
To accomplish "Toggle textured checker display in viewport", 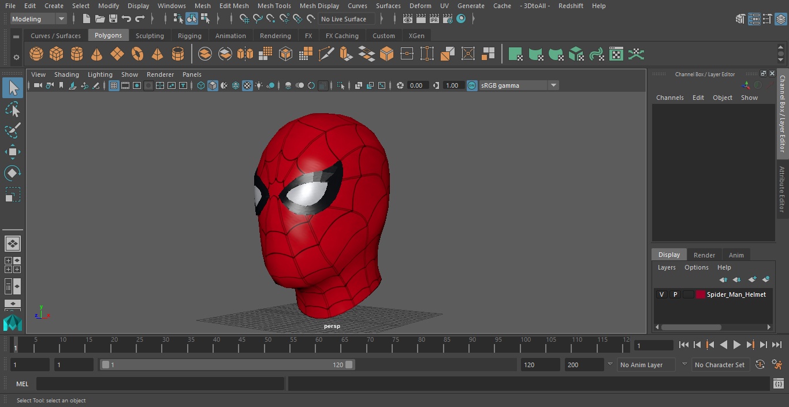I will click(x=247, y=85).
